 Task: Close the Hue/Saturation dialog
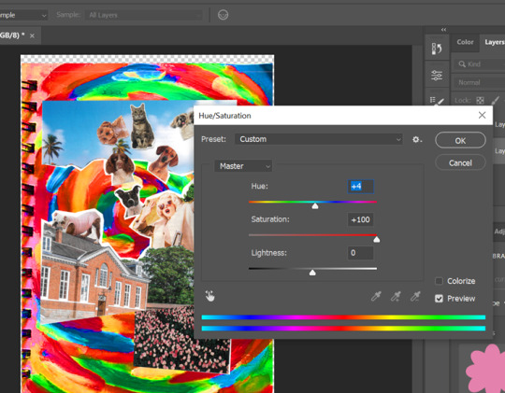click(482, 115)
